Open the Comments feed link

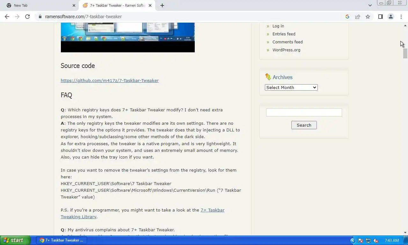[288, 42]
